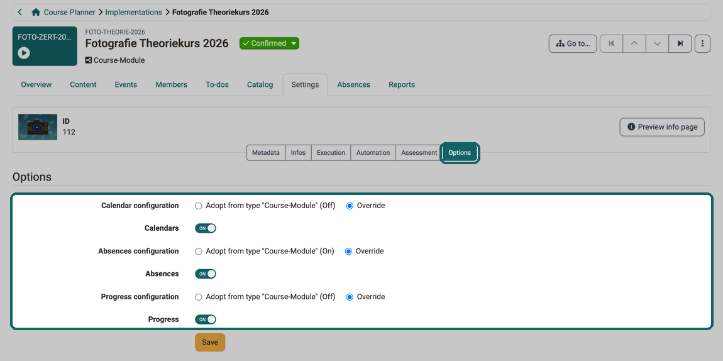Select Override for Absences configuration
Viewport: 723px width, 361px height.
348,252
